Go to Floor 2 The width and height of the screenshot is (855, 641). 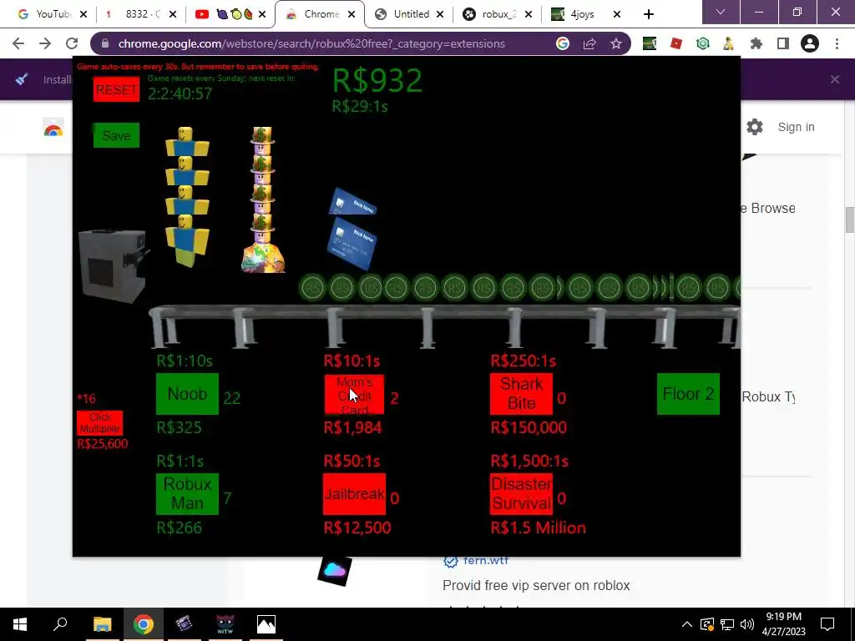(x=688, y=394)
